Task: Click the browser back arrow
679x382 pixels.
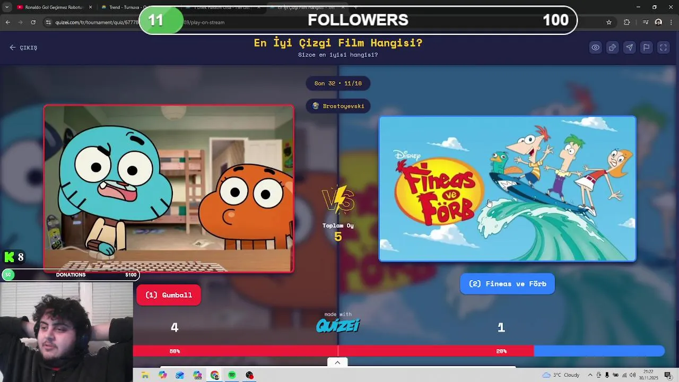Action: coord(7,22)
